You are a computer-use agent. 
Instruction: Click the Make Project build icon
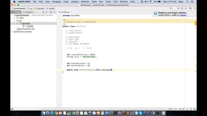[171, 8]
